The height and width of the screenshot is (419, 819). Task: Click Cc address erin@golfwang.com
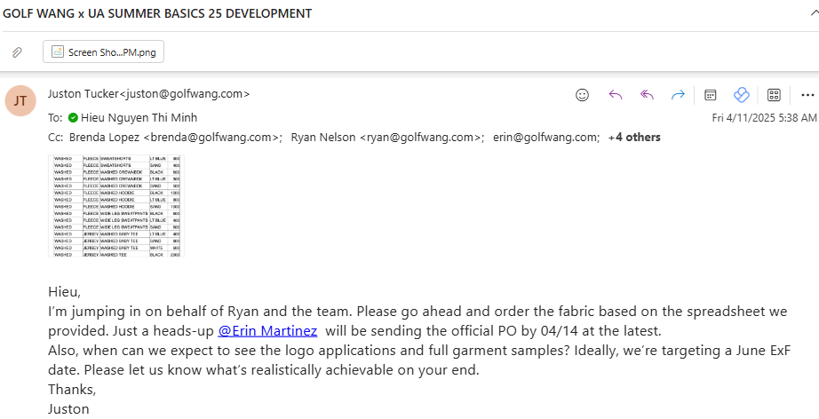[546, 138]
